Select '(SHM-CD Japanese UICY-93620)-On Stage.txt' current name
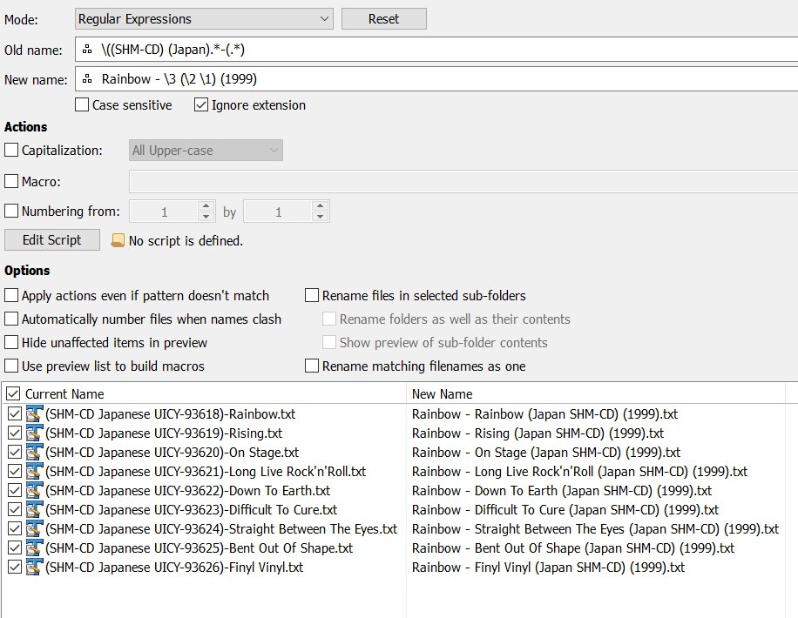Screen dimensions: 798x618 [x=172, y=452]
